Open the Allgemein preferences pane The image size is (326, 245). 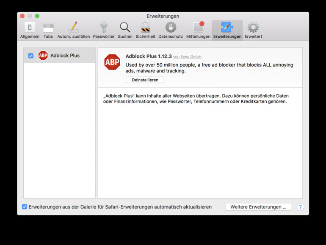(30, 30)
